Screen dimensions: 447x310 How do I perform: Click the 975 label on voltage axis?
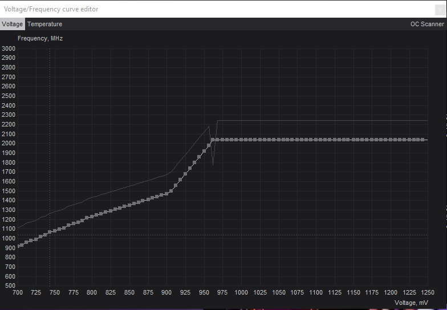(x=222, y=293)
